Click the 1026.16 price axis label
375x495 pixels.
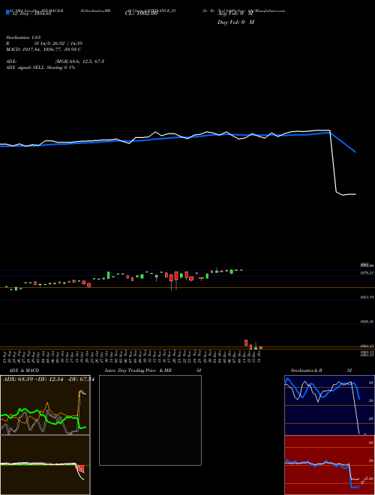[367, 322]
